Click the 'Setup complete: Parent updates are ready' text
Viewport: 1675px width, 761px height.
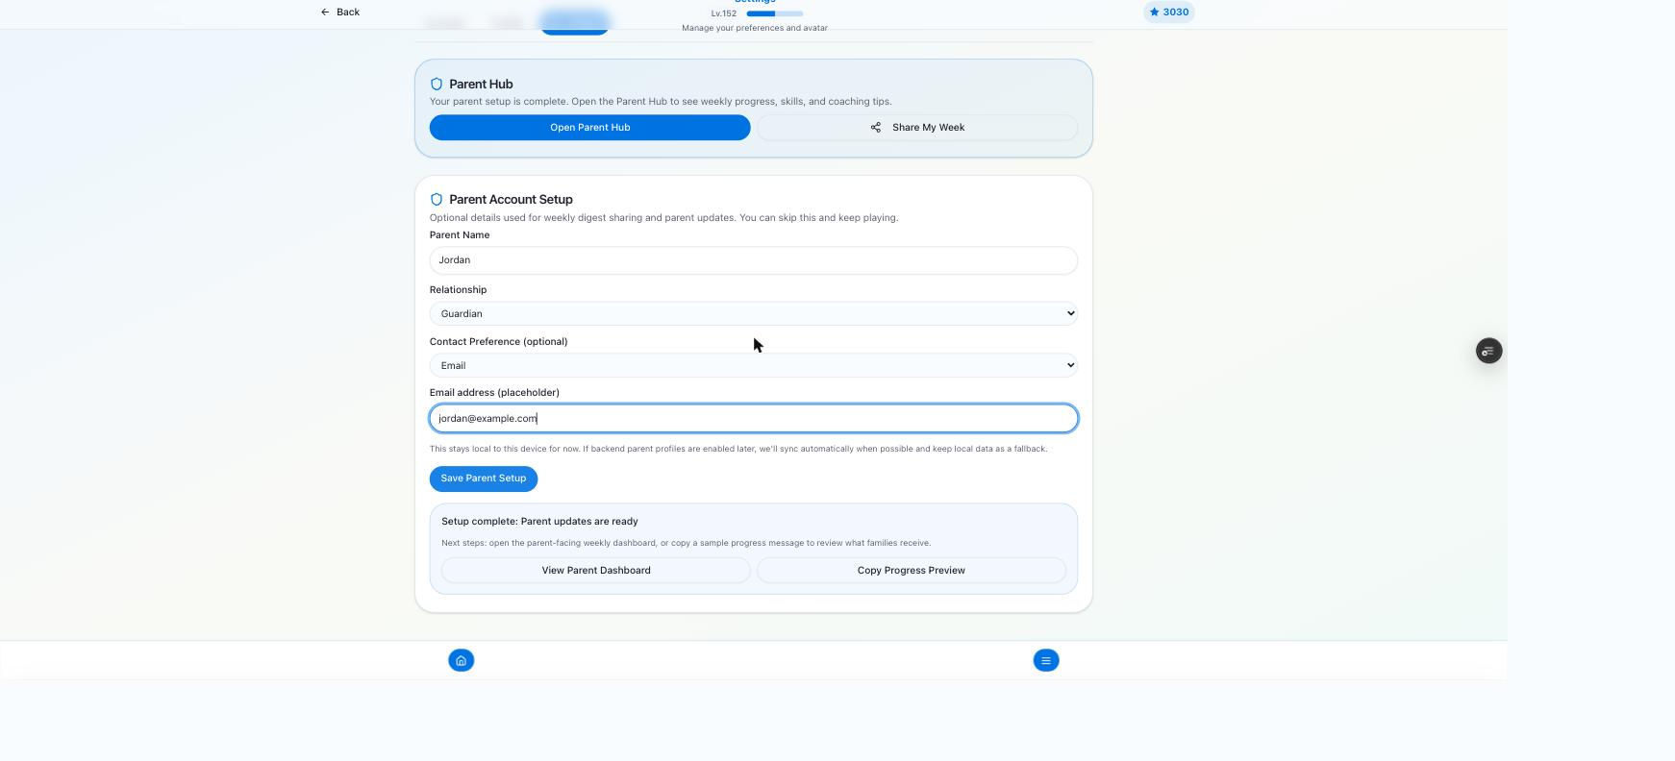(539, 522)
